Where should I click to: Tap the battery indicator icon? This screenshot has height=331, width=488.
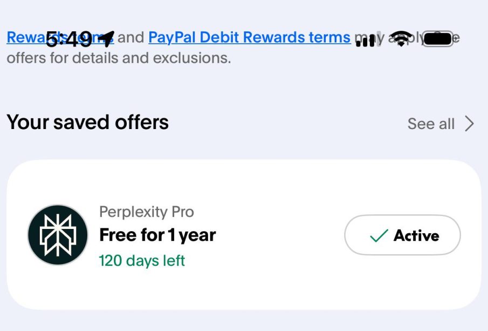click(x=438, y=39)
